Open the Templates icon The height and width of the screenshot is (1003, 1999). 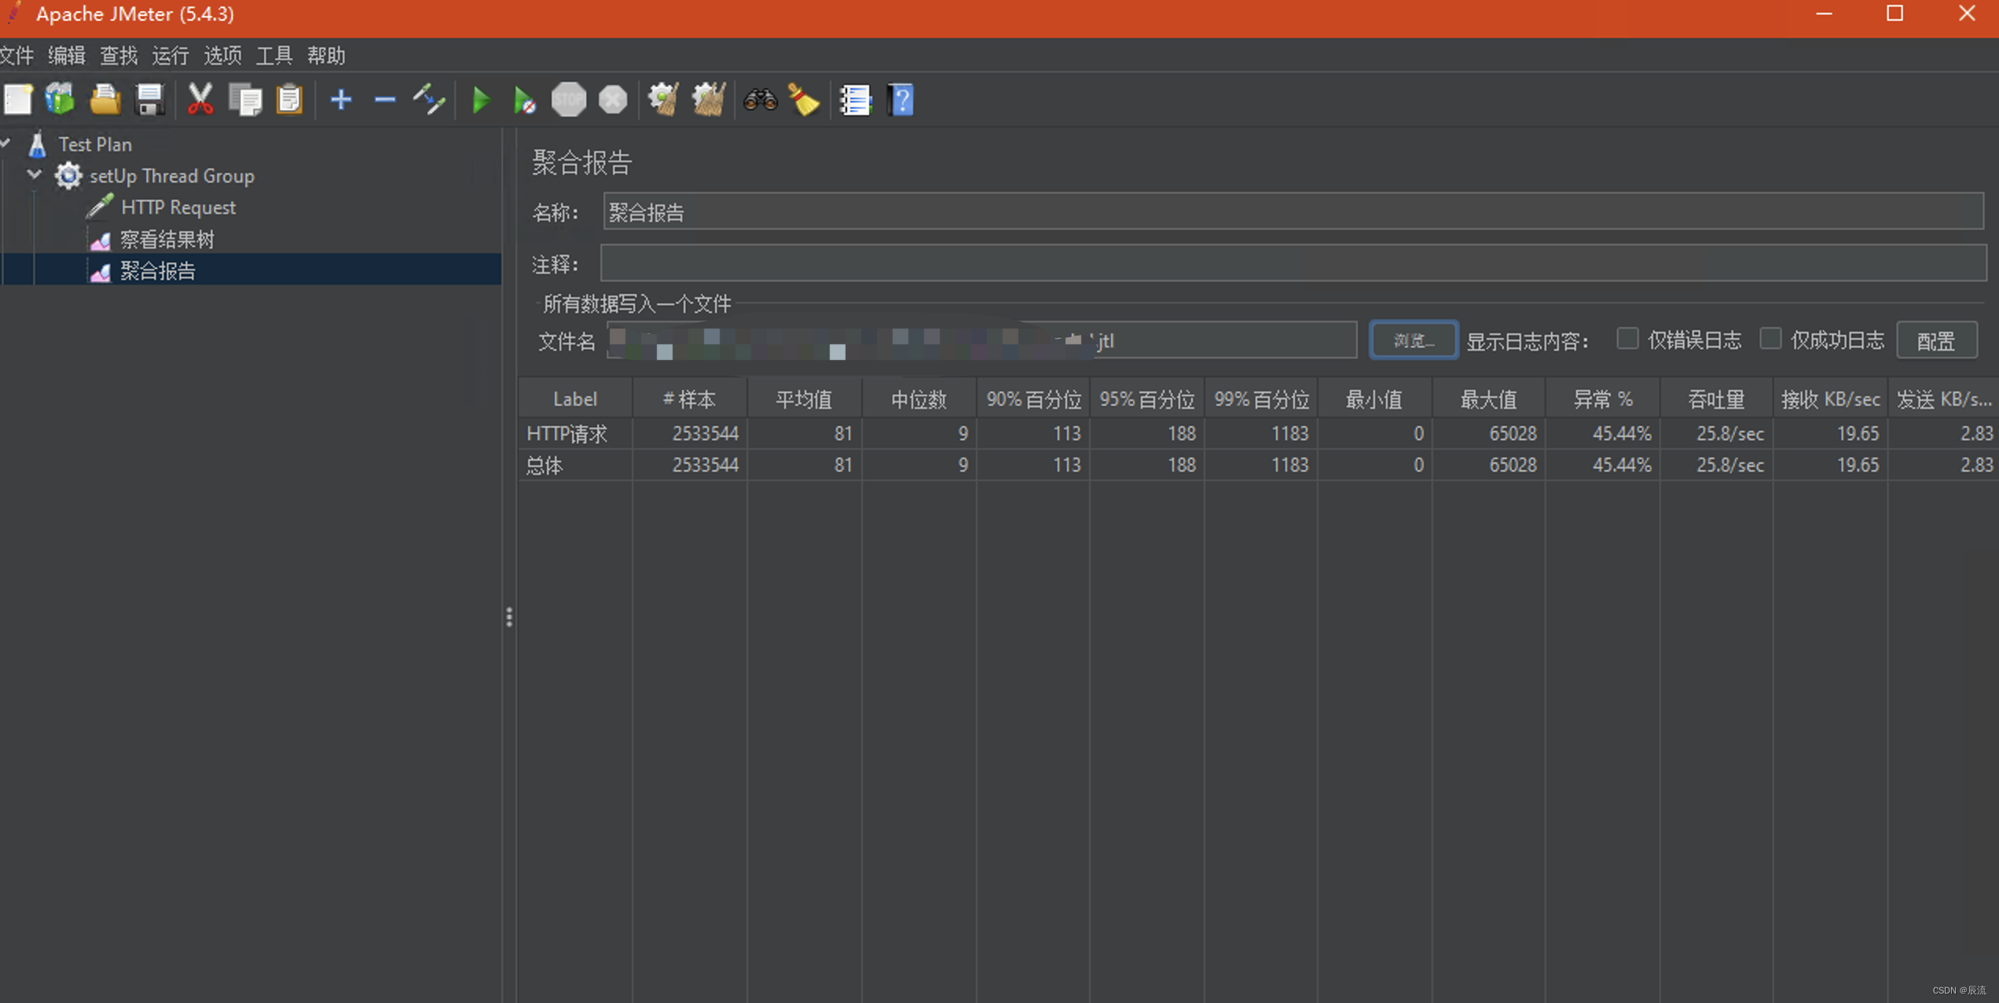(60, 100)
